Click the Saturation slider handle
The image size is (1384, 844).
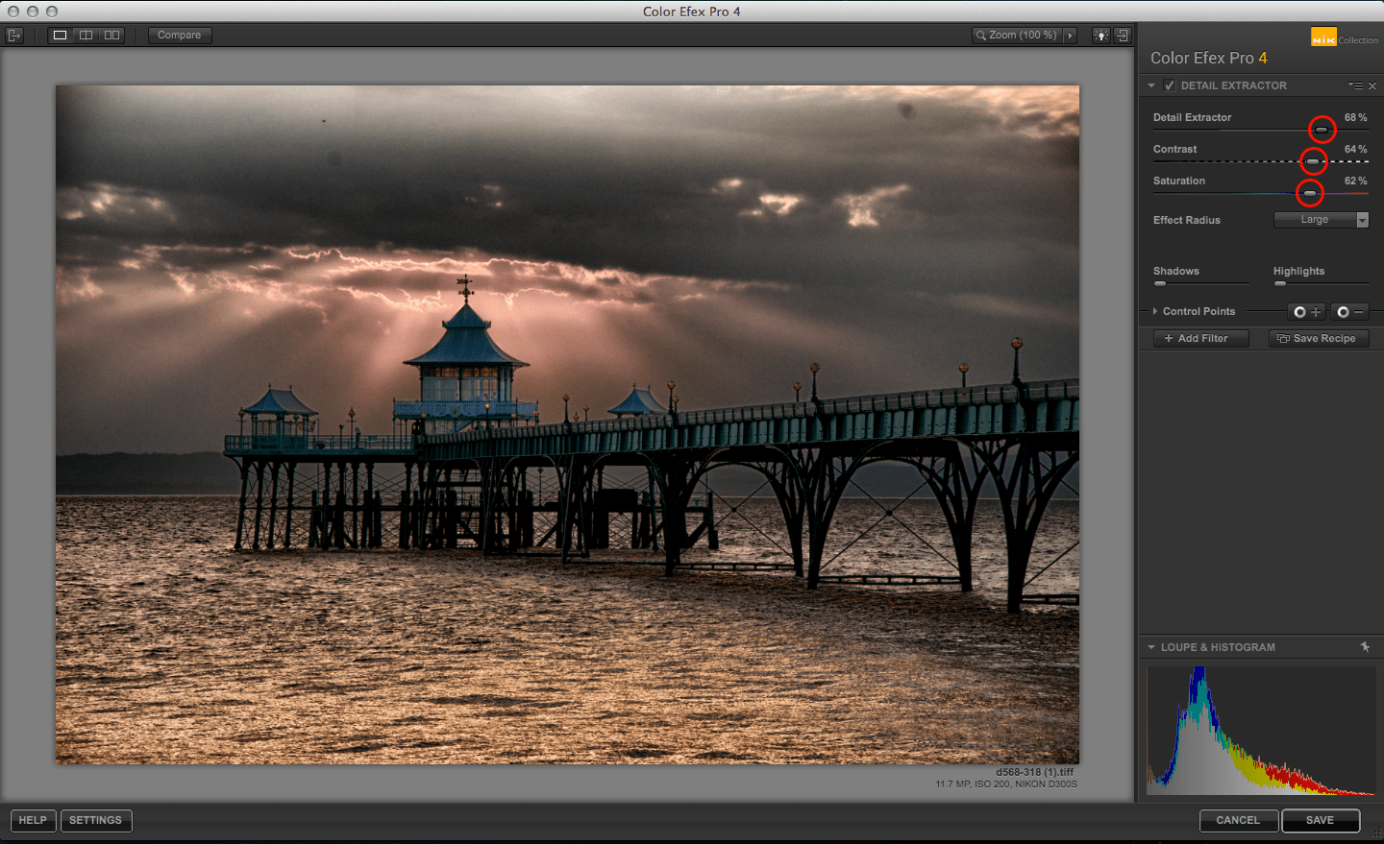1309,194
